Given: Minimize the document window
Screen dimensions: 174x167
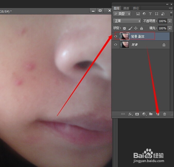Looking at the screenshot, I should pyautogui.click(x=93, y=11).
